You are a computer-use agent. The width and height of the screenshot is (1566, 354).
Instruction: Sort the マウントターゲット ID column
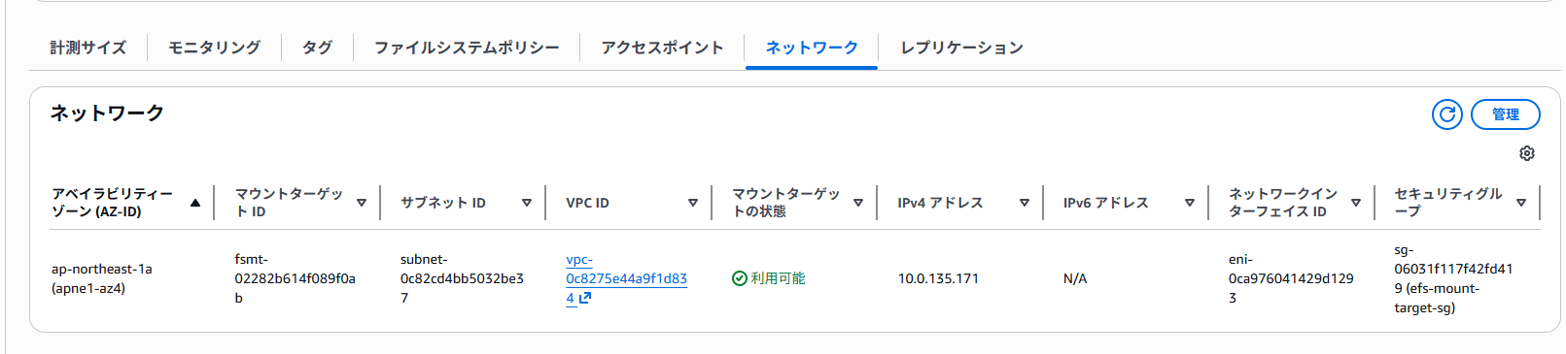(x=362, y=203)
